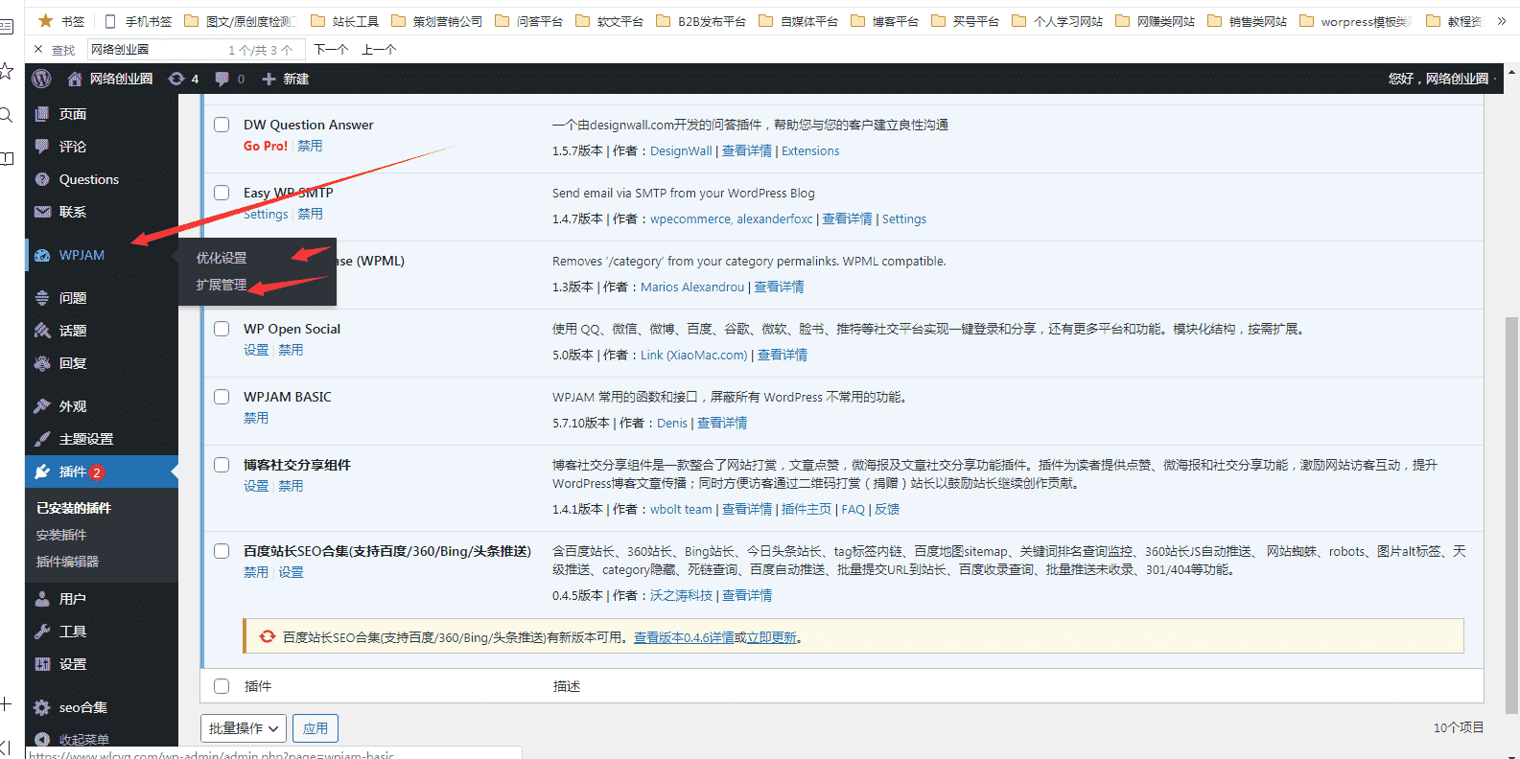
Task: Open the 自媒体平台 bookmark folder
Action: click(x=798, y=21)
